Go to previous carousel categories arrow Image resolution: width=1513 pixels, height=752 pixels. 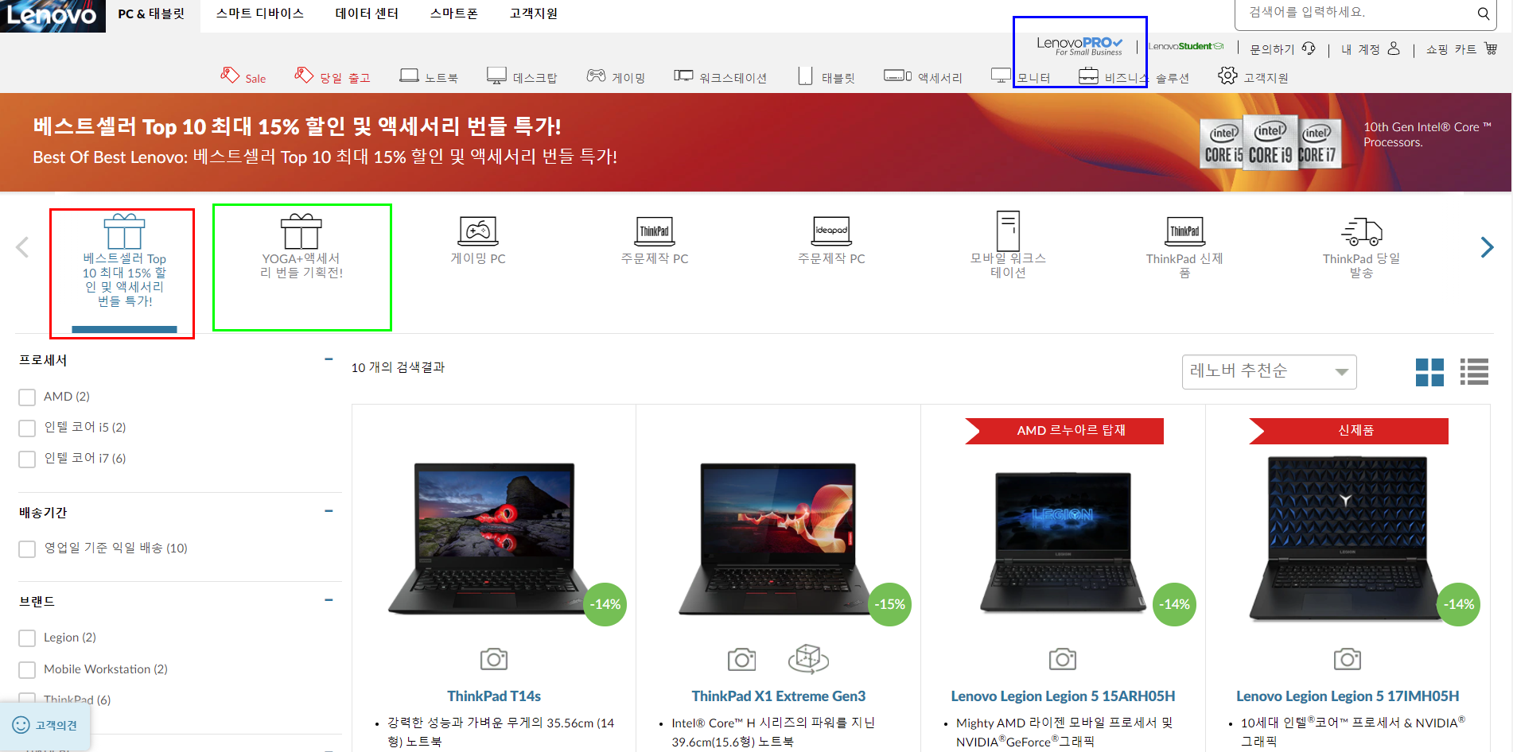point(22,247)
